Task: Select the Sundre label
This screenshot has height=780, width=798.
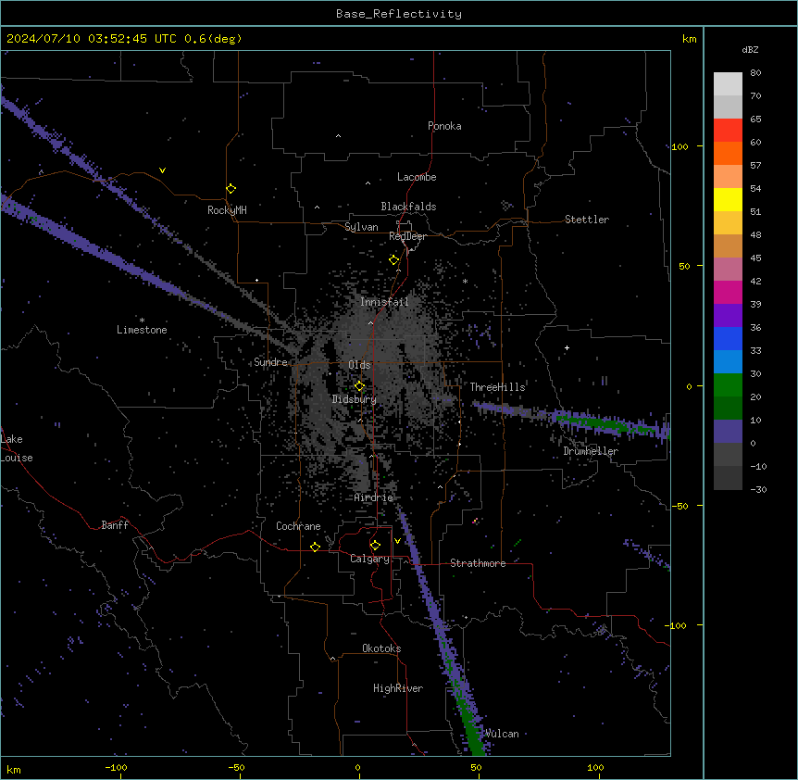Action: pyautogui.click(x=270, y=362)
